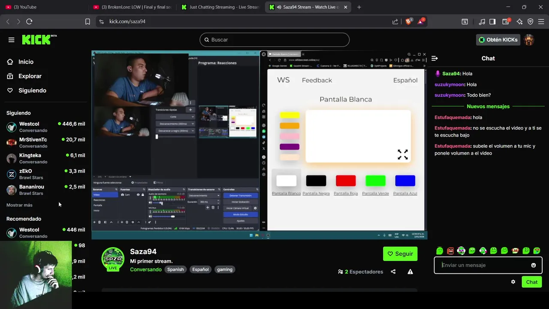Report the stream using the warning triangle icon
The width and height of the screenshot is (549, 309).
410,272
